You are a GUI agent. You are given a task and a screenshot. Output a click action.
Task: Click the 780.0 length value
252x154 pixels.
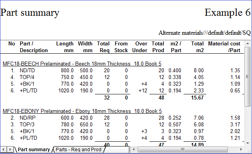[x=67, y=124]
